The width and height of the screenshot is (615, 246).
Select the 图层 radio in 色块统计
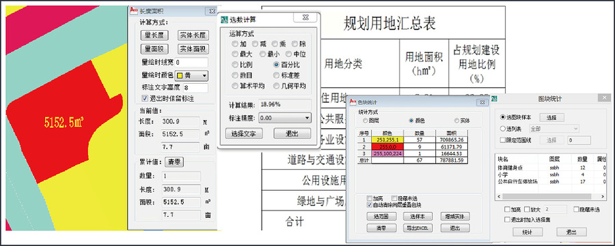coord(366,121)
